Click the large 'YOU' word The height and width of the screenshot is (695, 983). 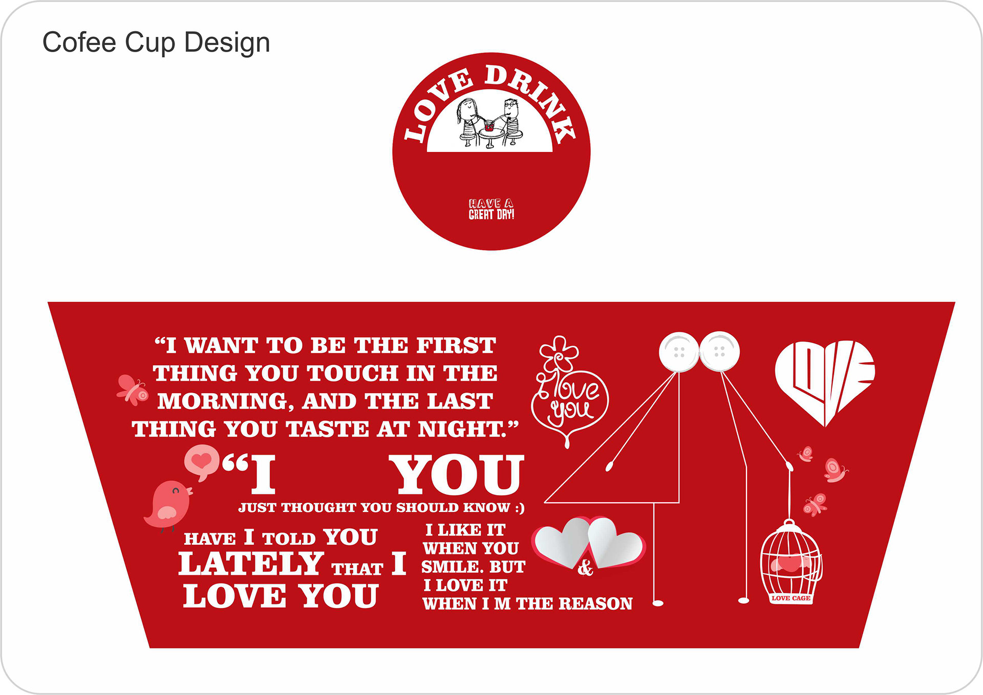457,475
